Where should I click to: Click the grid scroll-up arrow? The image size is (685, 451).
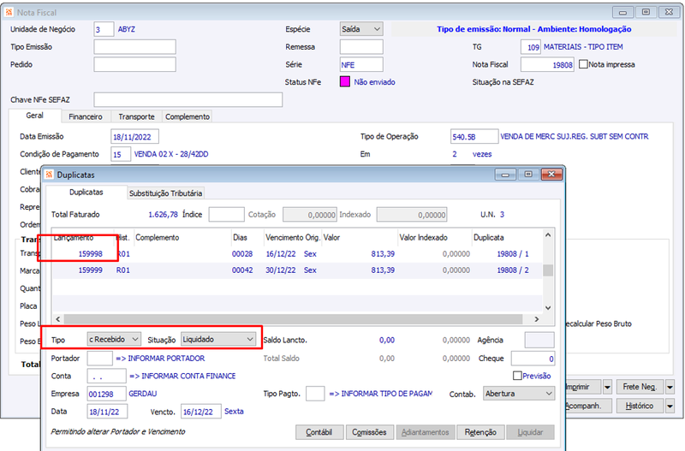[x=548, y=235]
